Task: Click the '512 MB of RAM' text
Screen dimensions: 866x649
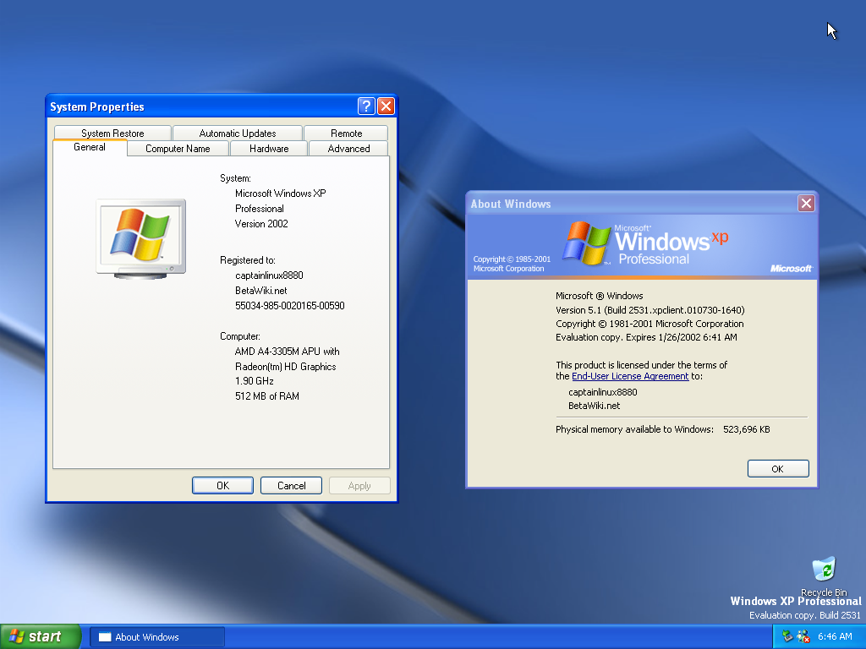Action: click(x=267, y=396)
